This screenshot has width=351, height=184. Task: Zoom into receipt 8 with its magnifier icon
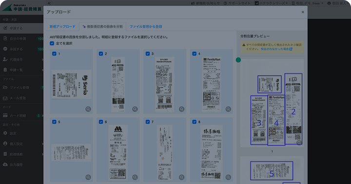(228, 177)
